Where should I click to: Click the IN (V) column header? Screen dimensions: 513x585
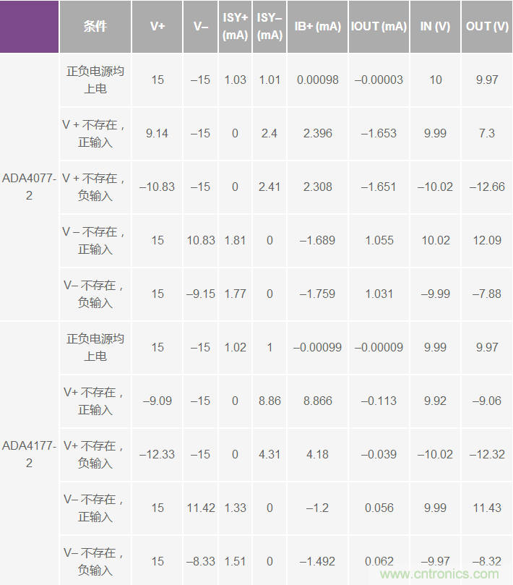[435, 27]
